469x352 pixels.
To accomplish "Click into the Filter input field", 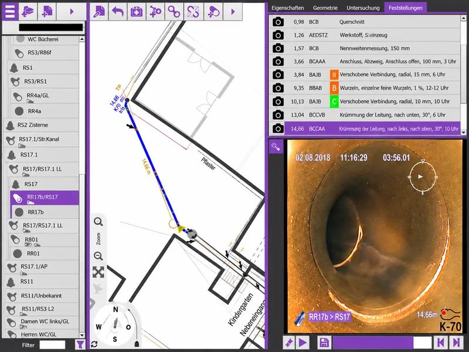I will tap(52, 345).
